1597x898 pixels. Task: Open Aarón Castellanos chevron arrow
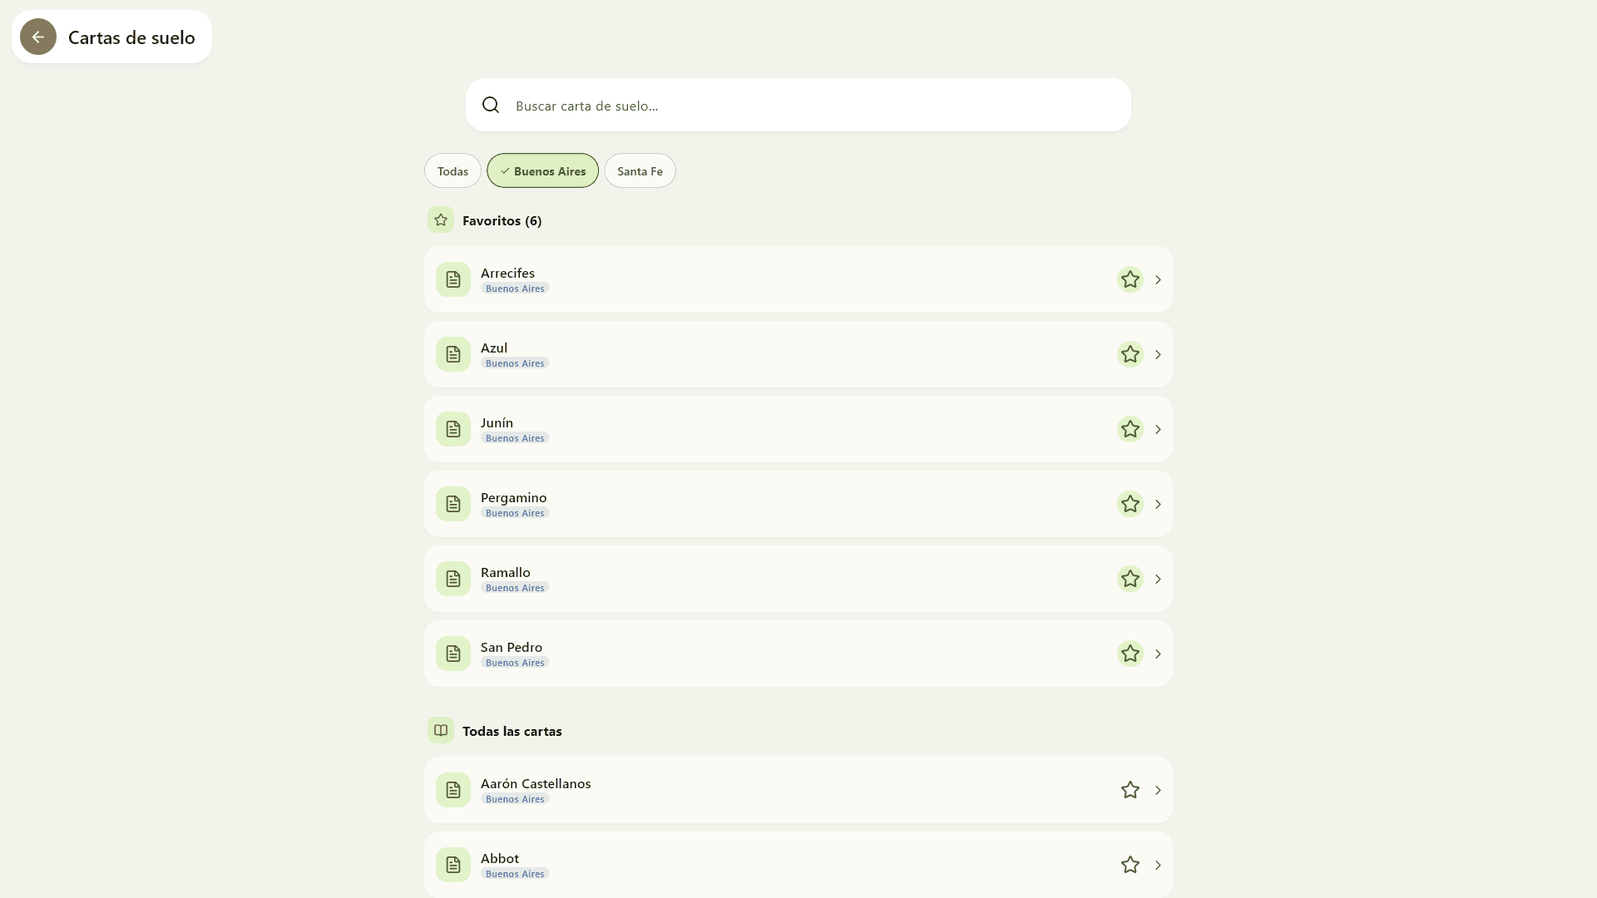coord(1158,790)
